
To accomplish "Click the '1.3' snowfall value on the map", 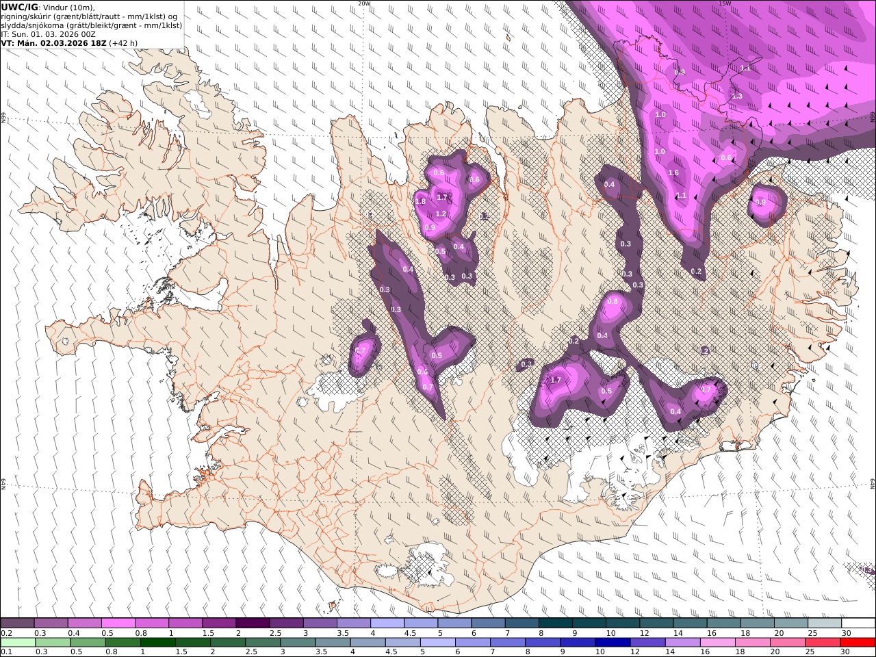I will tap(737, 96).
